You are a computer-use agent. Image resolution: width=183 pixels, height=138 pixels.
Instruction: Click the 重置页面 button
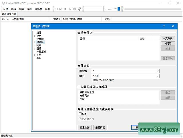pyautogui.click(x=101, y=127)
